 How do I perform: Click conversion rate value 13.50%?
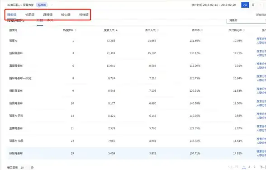pyautogui.click(x=237, y=104)
